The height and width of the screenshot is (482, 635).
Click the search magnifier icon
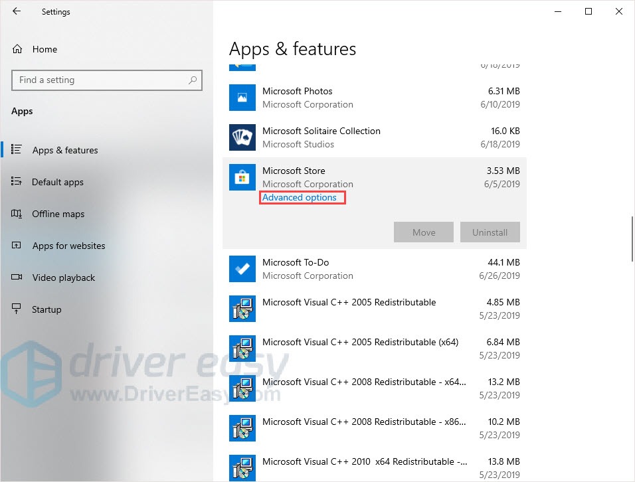[193, 80]
